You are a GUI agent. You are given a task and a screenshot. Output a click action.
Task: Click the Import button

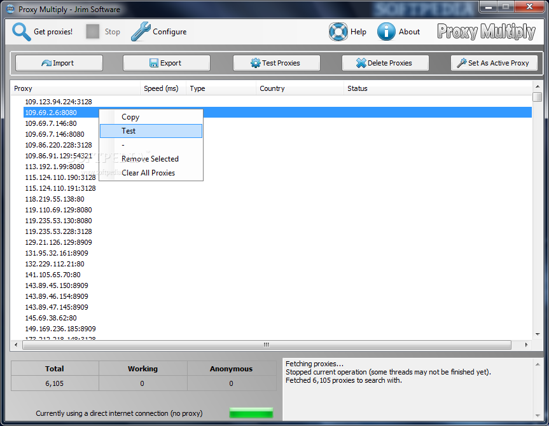[59, 63]
